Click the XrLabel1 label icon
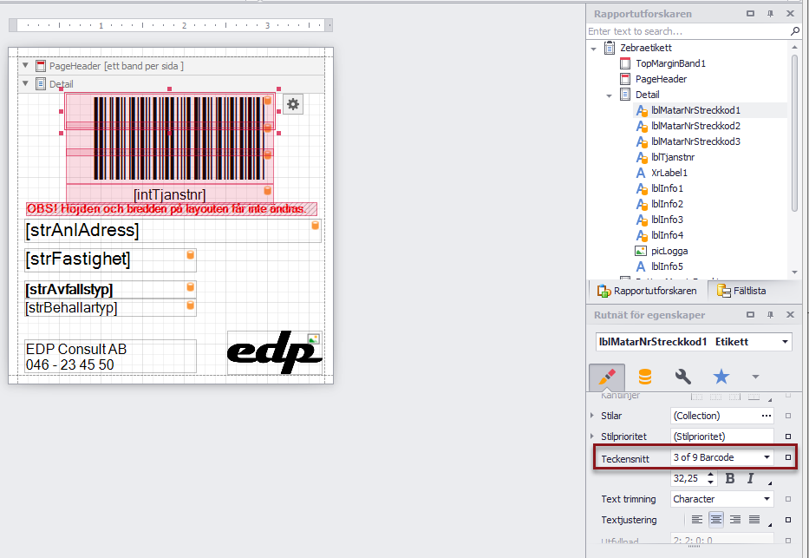The height and width of the screenshot is (558, 809). point(640,173)
